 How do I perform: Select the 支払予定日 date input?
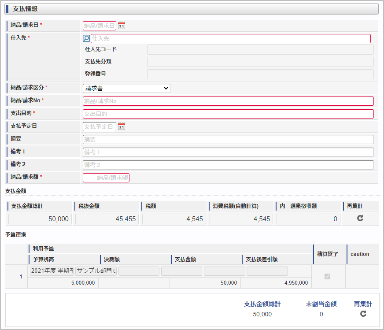100,127
